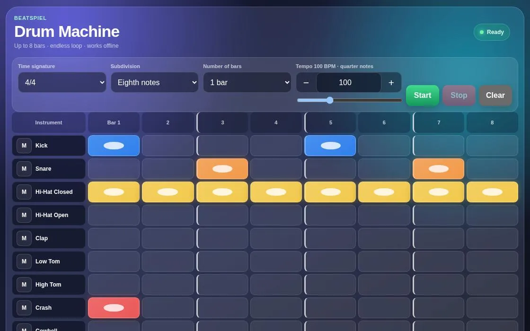Click the Tempo 100 BPM label
The width and height of the screenshot is (530, 331).
(335, 66)
